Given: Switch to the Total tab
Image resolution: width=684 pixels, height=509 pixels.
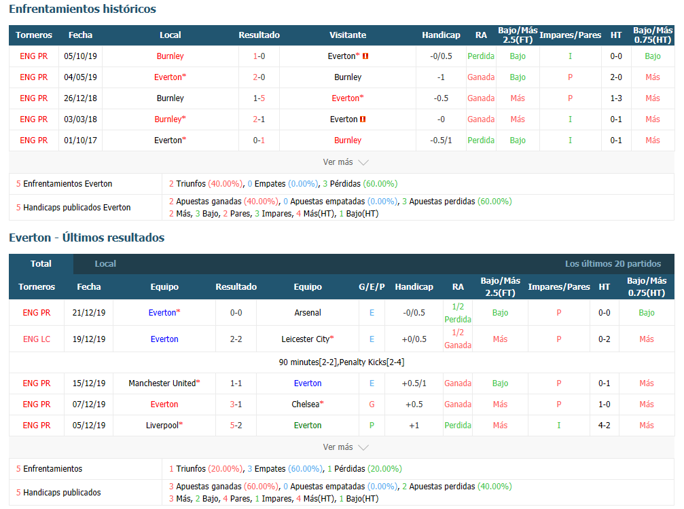Looking at the screenshot, I should 41,263.
